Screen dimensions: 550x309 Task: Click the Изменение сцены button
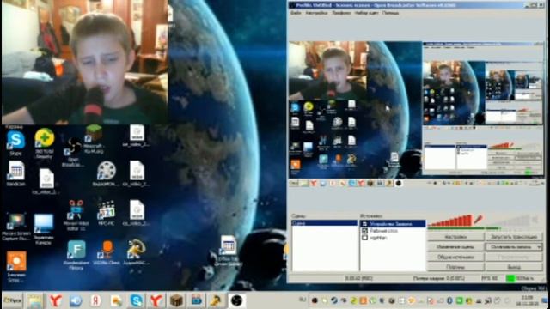(455, 247)
